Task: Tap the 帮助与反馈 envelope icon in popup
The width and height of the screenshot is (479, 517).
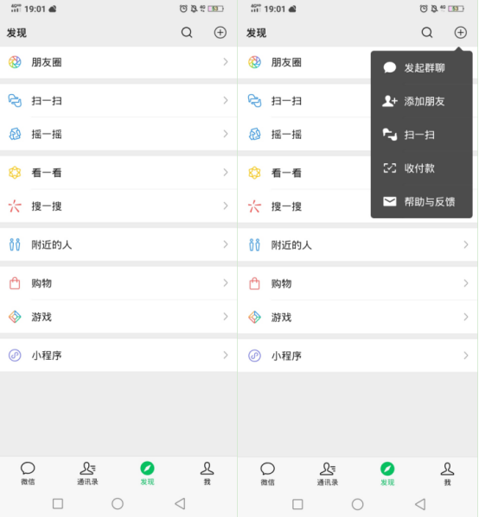Action: (x=390, y=201)
